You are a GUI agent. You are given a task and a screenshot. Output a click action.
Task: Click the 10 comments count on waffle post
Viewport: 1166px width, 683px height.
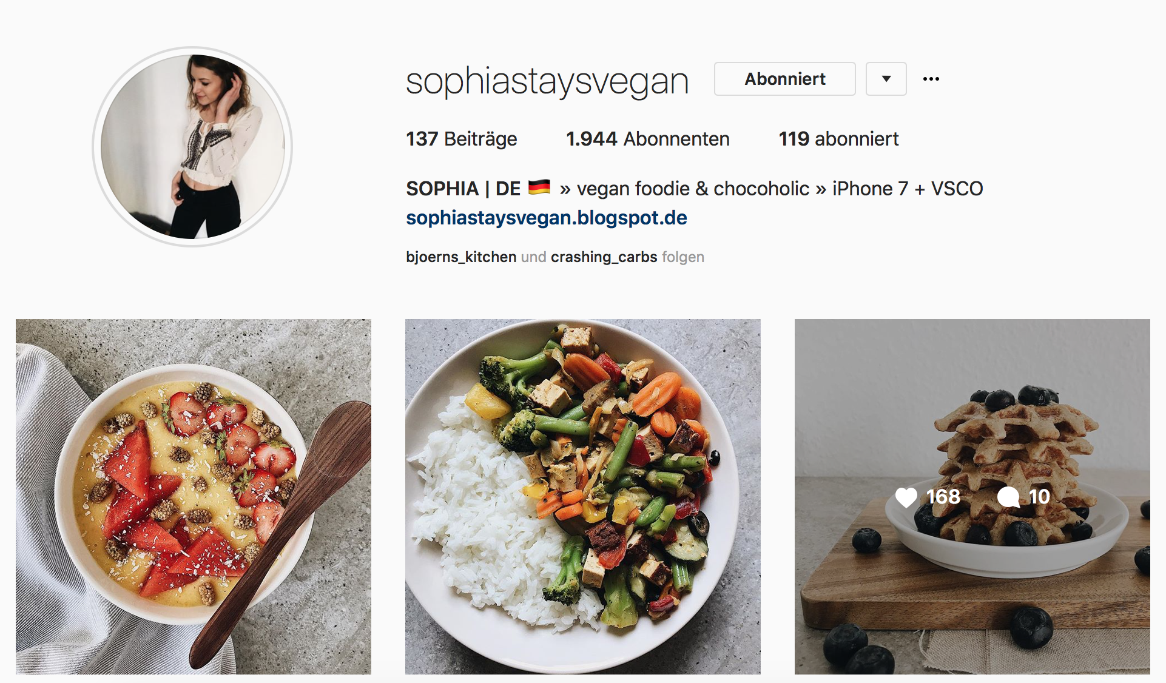tap(1039, 497)
